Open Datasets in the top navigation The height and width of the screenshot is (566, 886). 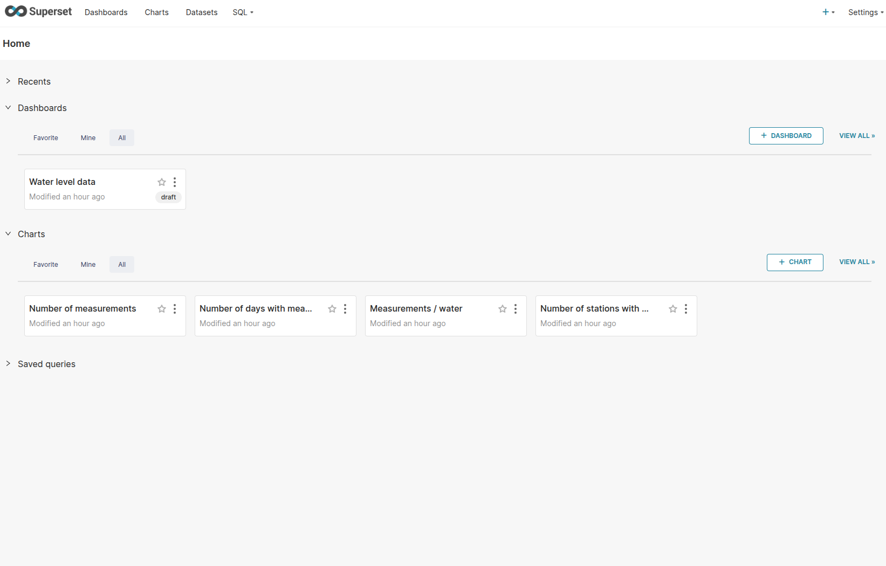point(202,12)
